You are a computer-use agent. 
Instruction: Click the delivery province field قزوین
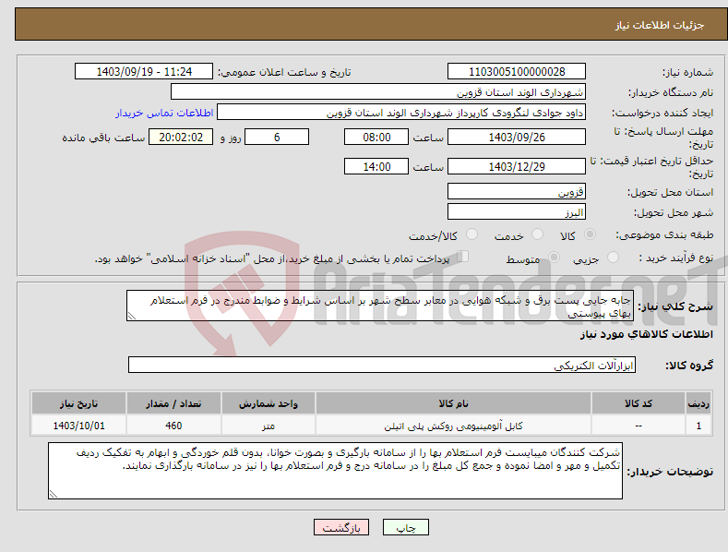pos(517,191)
